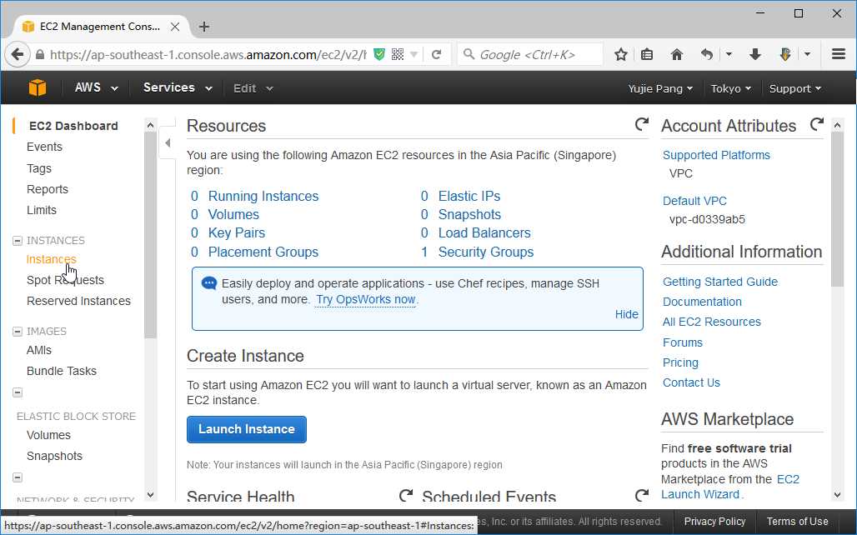857x535 pixels.
Task: Open the Running Instances resource link
Action: click(x=263, y=196)
